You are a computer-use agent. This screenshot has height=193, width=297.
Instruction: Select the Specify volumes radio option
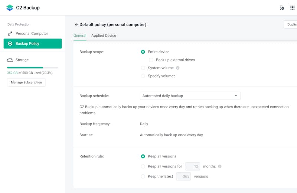[x=143, y=76]
